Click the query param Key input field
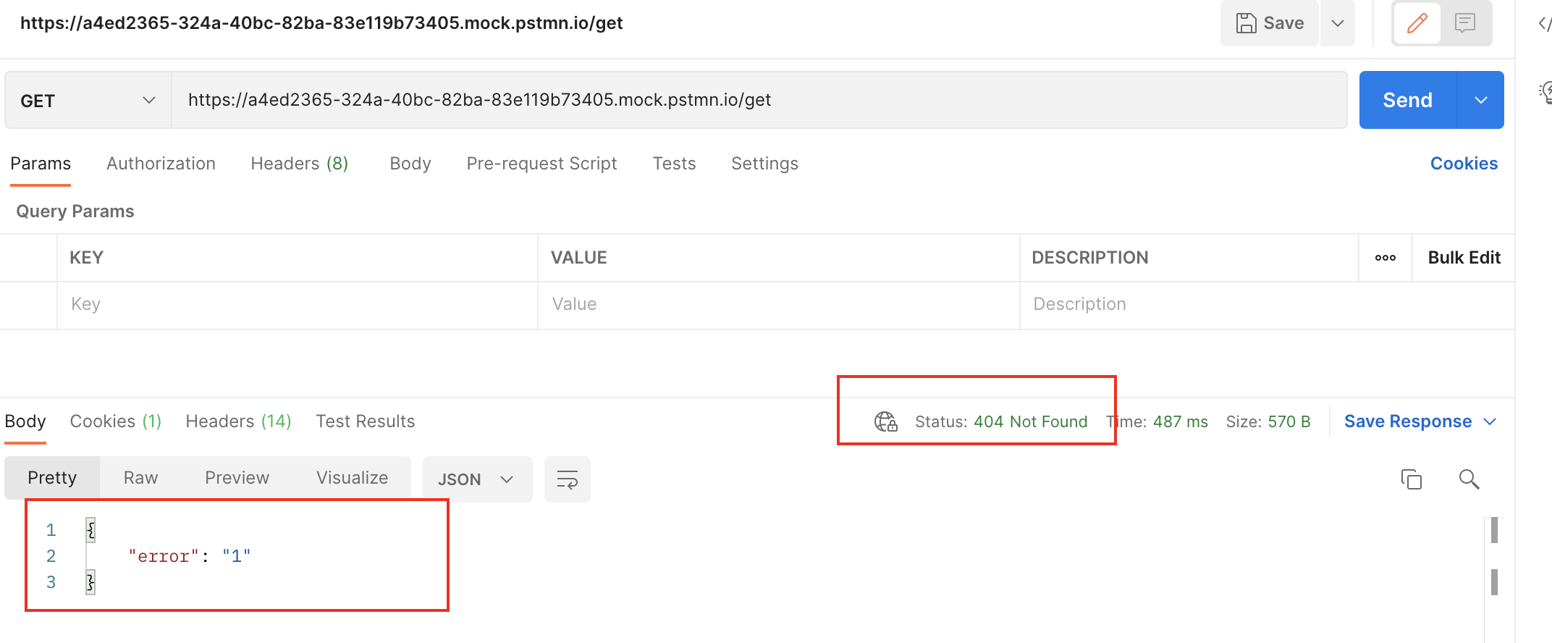 pyautogui.click(x=297, y=304)
